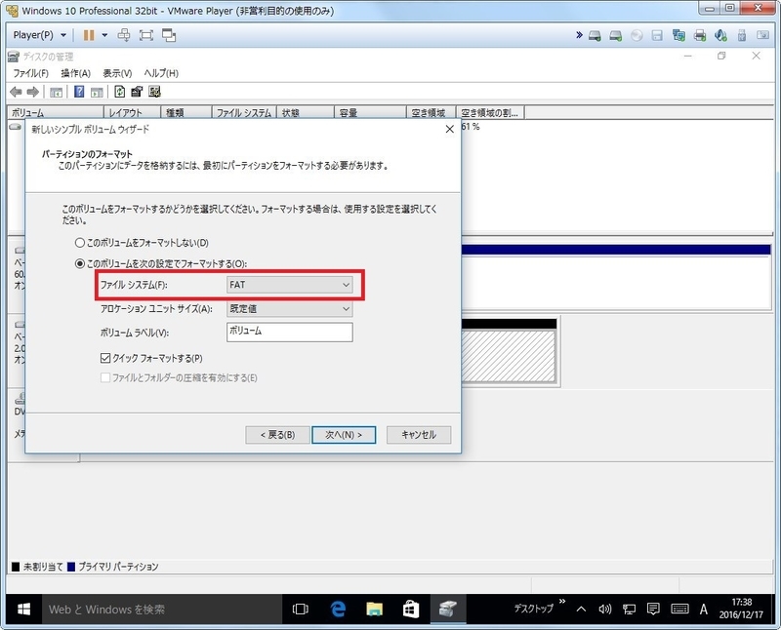Click the Forward arrow in Disk Management toolbar
Image resolution: width=781 pixels, height=630 pixels.
[x=33, y=92]
